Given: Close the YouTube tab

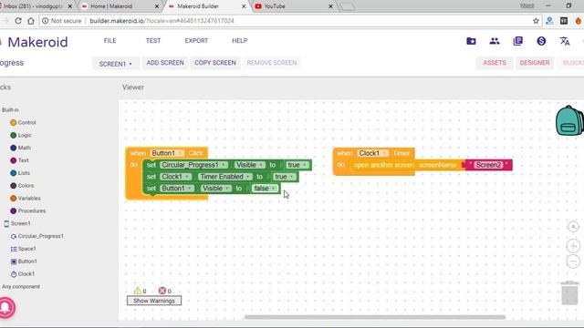Looking at the screenshot, I should [x=330, y=6].
